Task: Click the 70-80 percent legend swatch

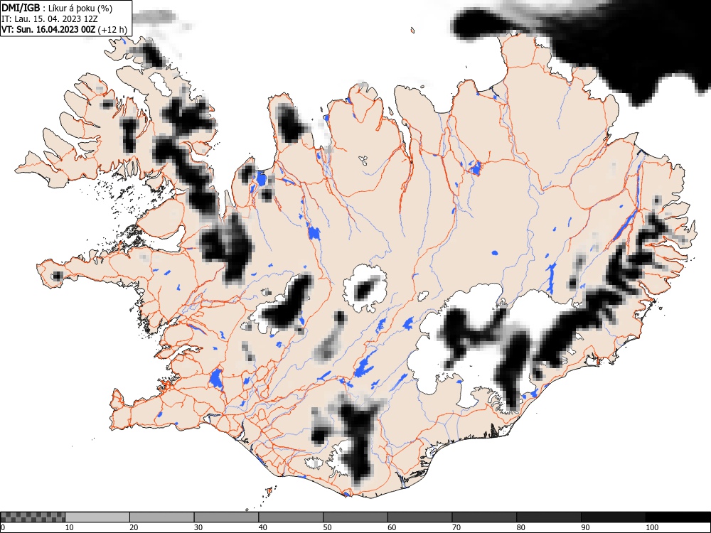Action: tap(483, 517)
